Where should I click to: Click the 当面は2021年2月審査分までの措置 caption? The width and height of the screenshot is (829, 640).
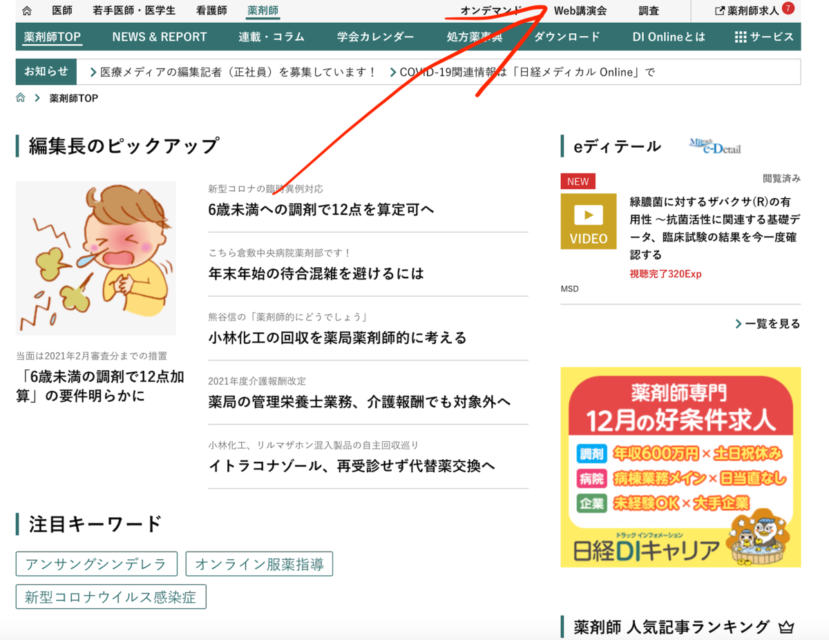tap(92, 356)
